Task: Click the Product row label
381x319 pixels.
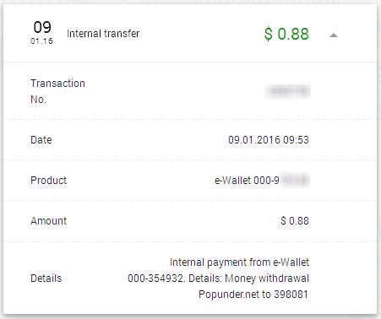Action: (48, 181)
